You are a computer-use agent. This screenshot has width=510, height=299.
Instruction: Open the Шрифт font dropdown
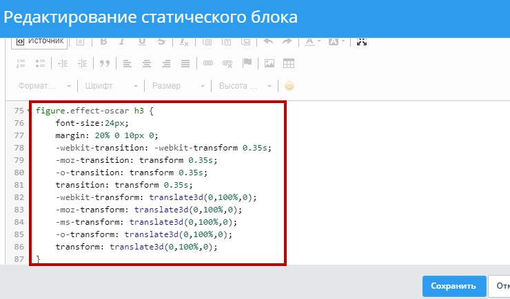pyautogui.click(x=110, y=86)
